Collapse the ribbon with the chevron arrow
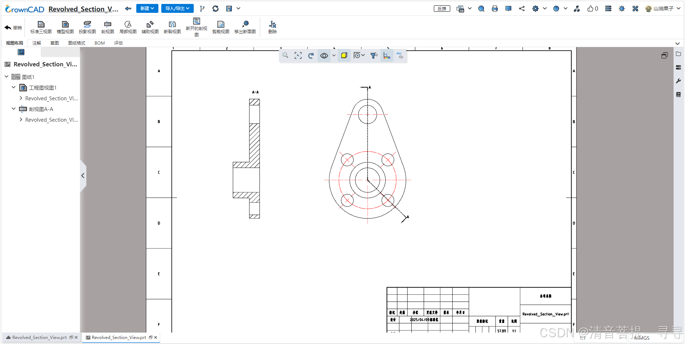The height and width of the screenshot is (344, 685). [x=678, y=43]
